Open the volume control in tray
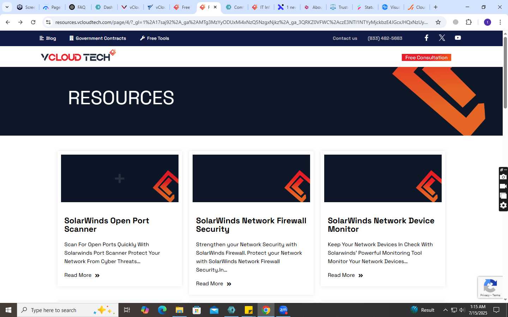508x317 pixels. (x=462, y=310)
